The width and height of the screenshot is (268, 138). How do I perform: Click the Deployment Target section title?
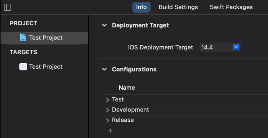(x=141, y=25)
